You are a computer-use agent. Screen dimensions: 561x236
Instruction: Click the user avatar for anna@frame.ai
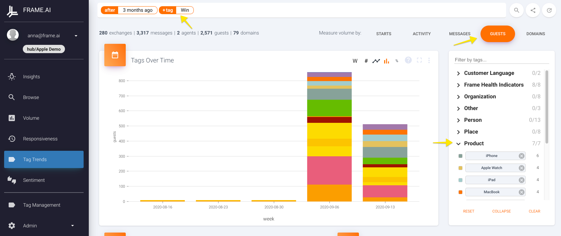tap(13, 35)
